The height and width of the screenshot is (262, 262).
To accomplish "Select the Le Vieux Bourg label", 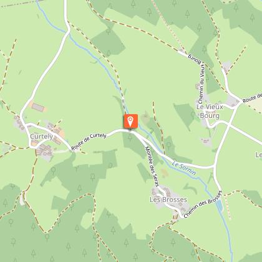I will pyautogui.click(x=210, y=111).
